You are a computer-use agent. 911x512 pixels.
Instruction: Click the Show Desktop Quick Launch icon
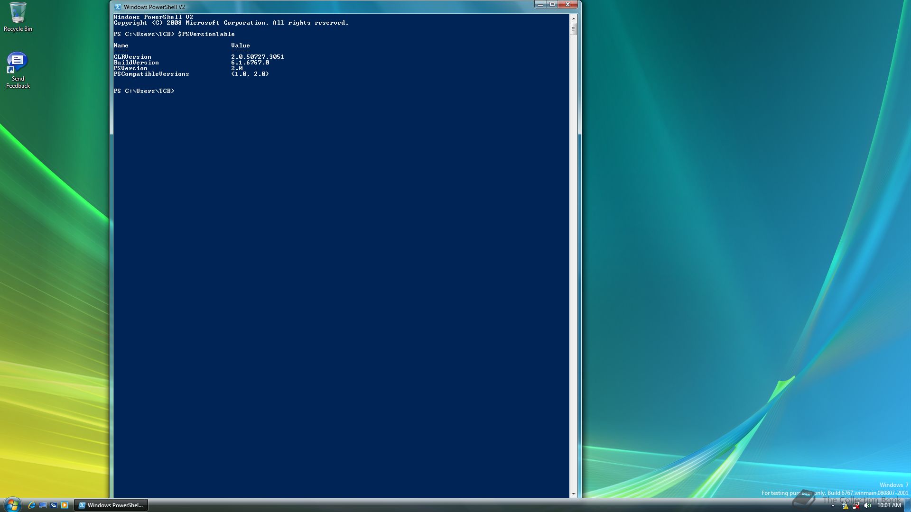click(43, 505)
